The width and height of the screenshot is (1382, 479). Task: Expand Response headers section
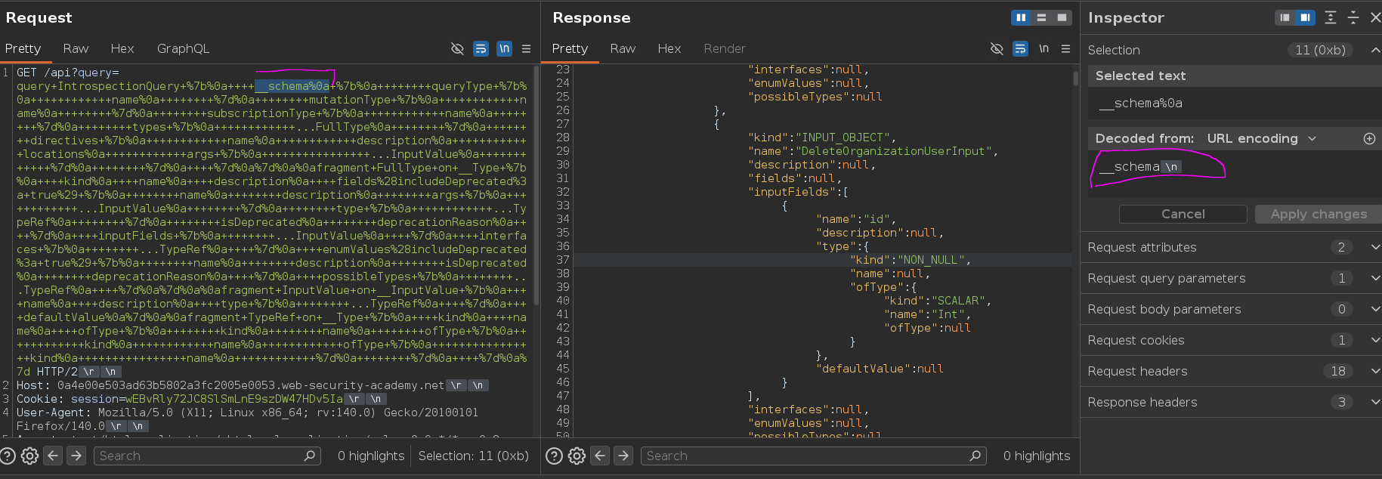1231,402
